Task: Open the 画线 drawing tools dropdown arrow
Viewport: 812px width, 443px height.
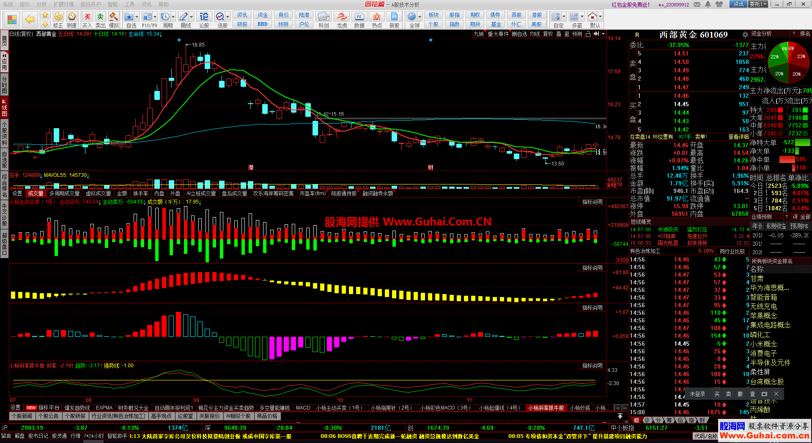Action: [x=192, y=17]
